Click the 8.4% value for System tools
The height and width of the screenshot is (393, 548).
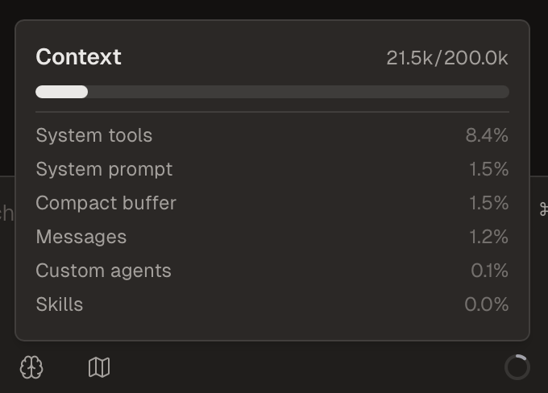(487, 135)
